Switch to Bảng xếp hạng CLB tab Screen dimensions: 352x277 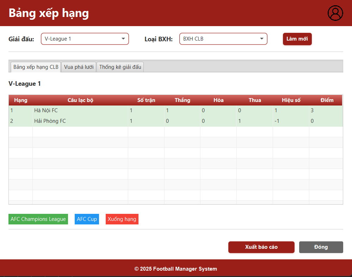click(36, 67)
